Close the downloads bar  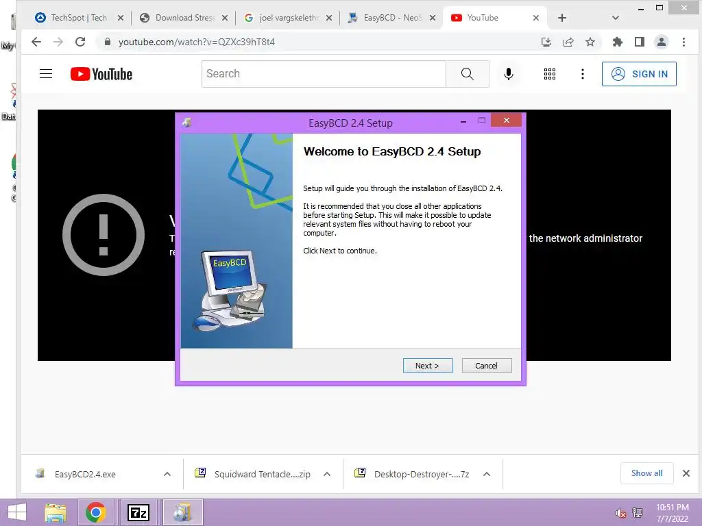point(686,473)
